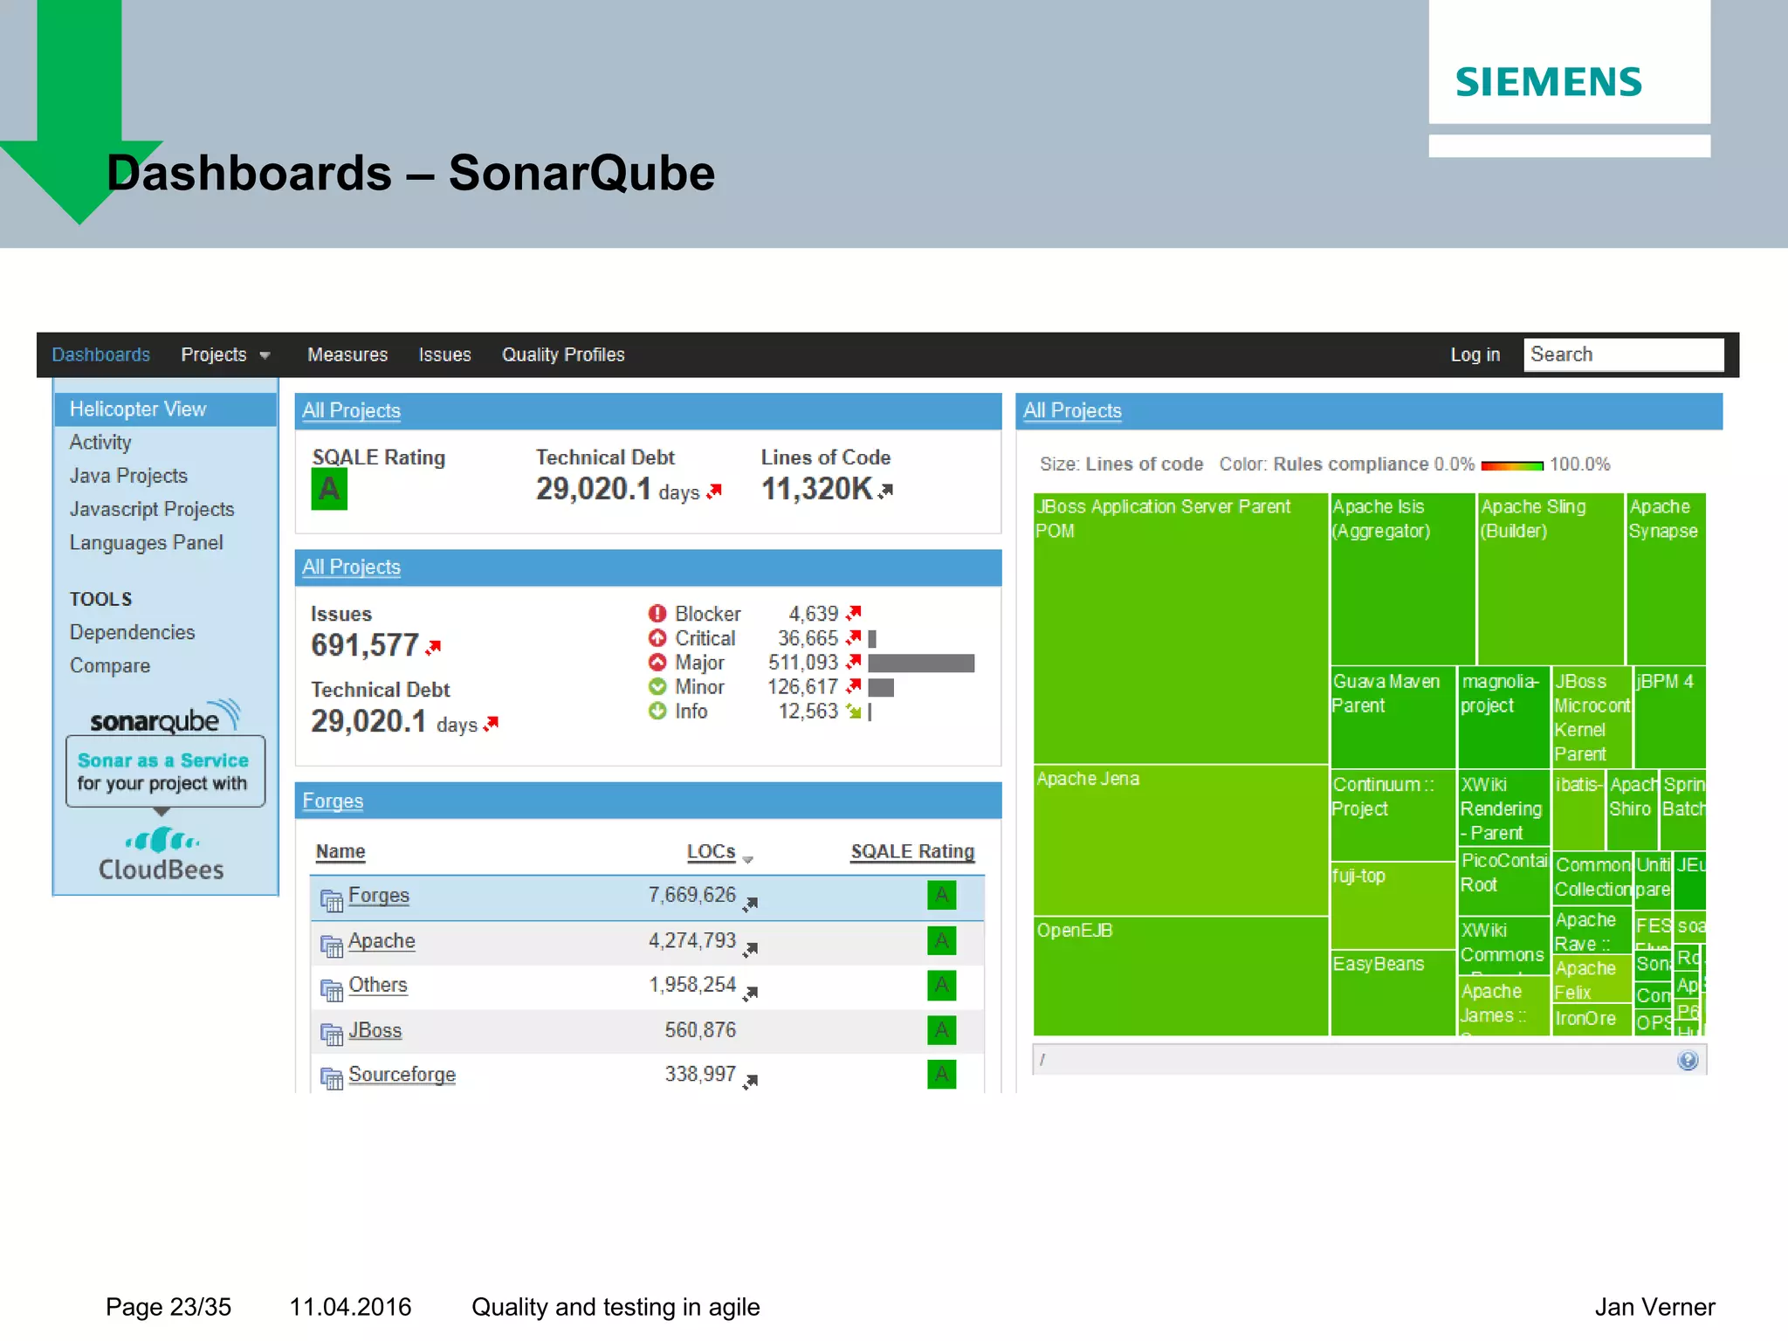Click the rules compliance color gradient legend
This screenshot has width=1788, height=1341.
tap(1512, 465)
